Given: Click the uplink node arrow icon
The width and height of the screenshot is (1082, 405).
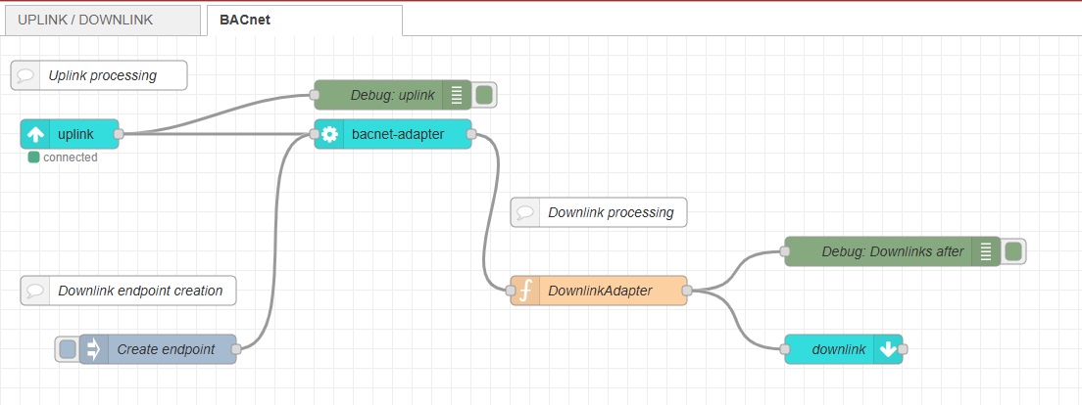Looking at the screenshot, I should pos(35,134).
